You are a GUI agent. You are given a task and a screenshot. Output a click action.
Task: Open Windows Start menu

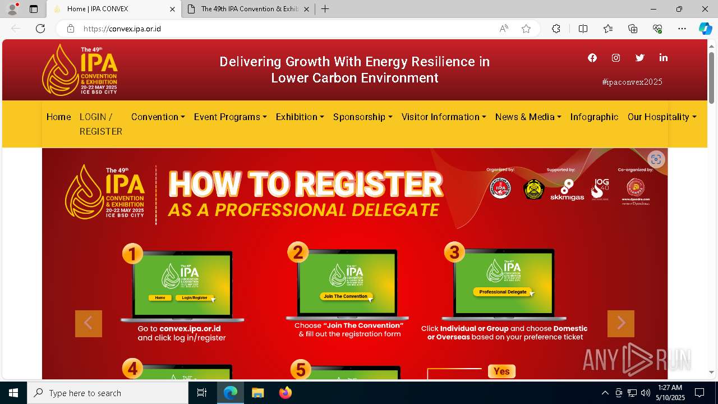click(13, 393)
